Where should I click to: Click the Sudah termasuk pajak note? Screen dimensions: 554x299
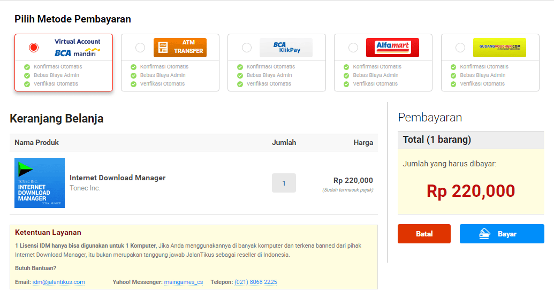coord(348,190)
